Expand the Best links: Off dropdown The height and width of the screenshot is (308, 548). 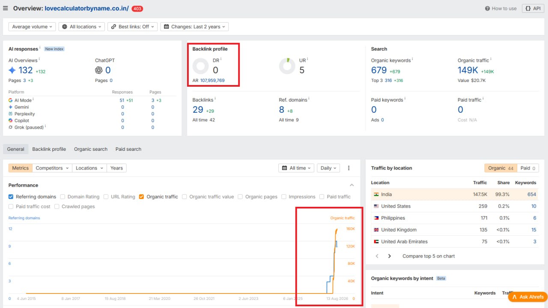(133, 27)
